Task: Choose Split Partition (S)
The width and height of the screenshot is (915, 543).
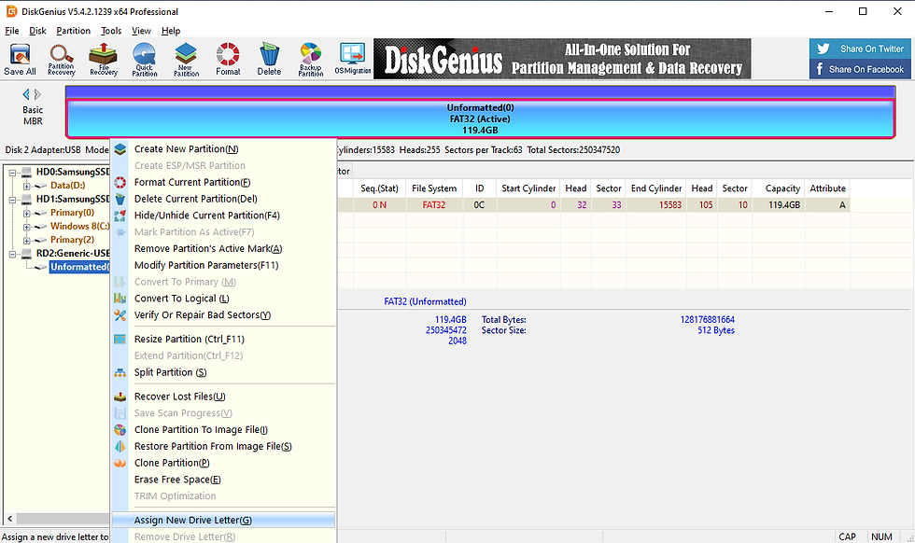Action: (x=223, y=372)
